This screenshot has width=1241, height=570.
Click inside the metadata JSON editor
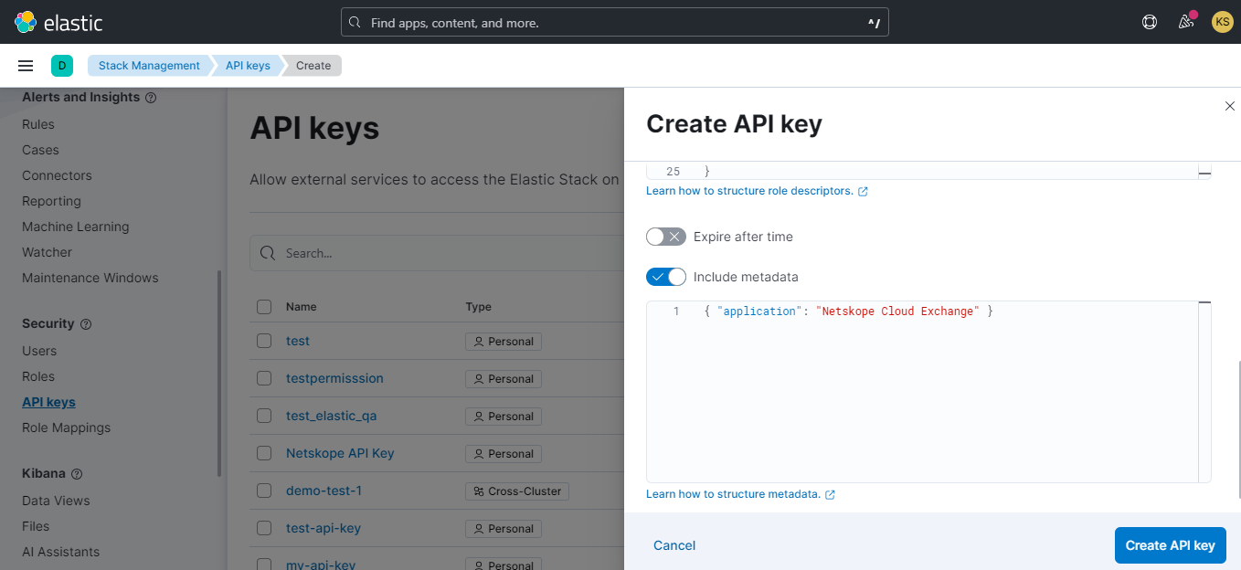[928, 391]
